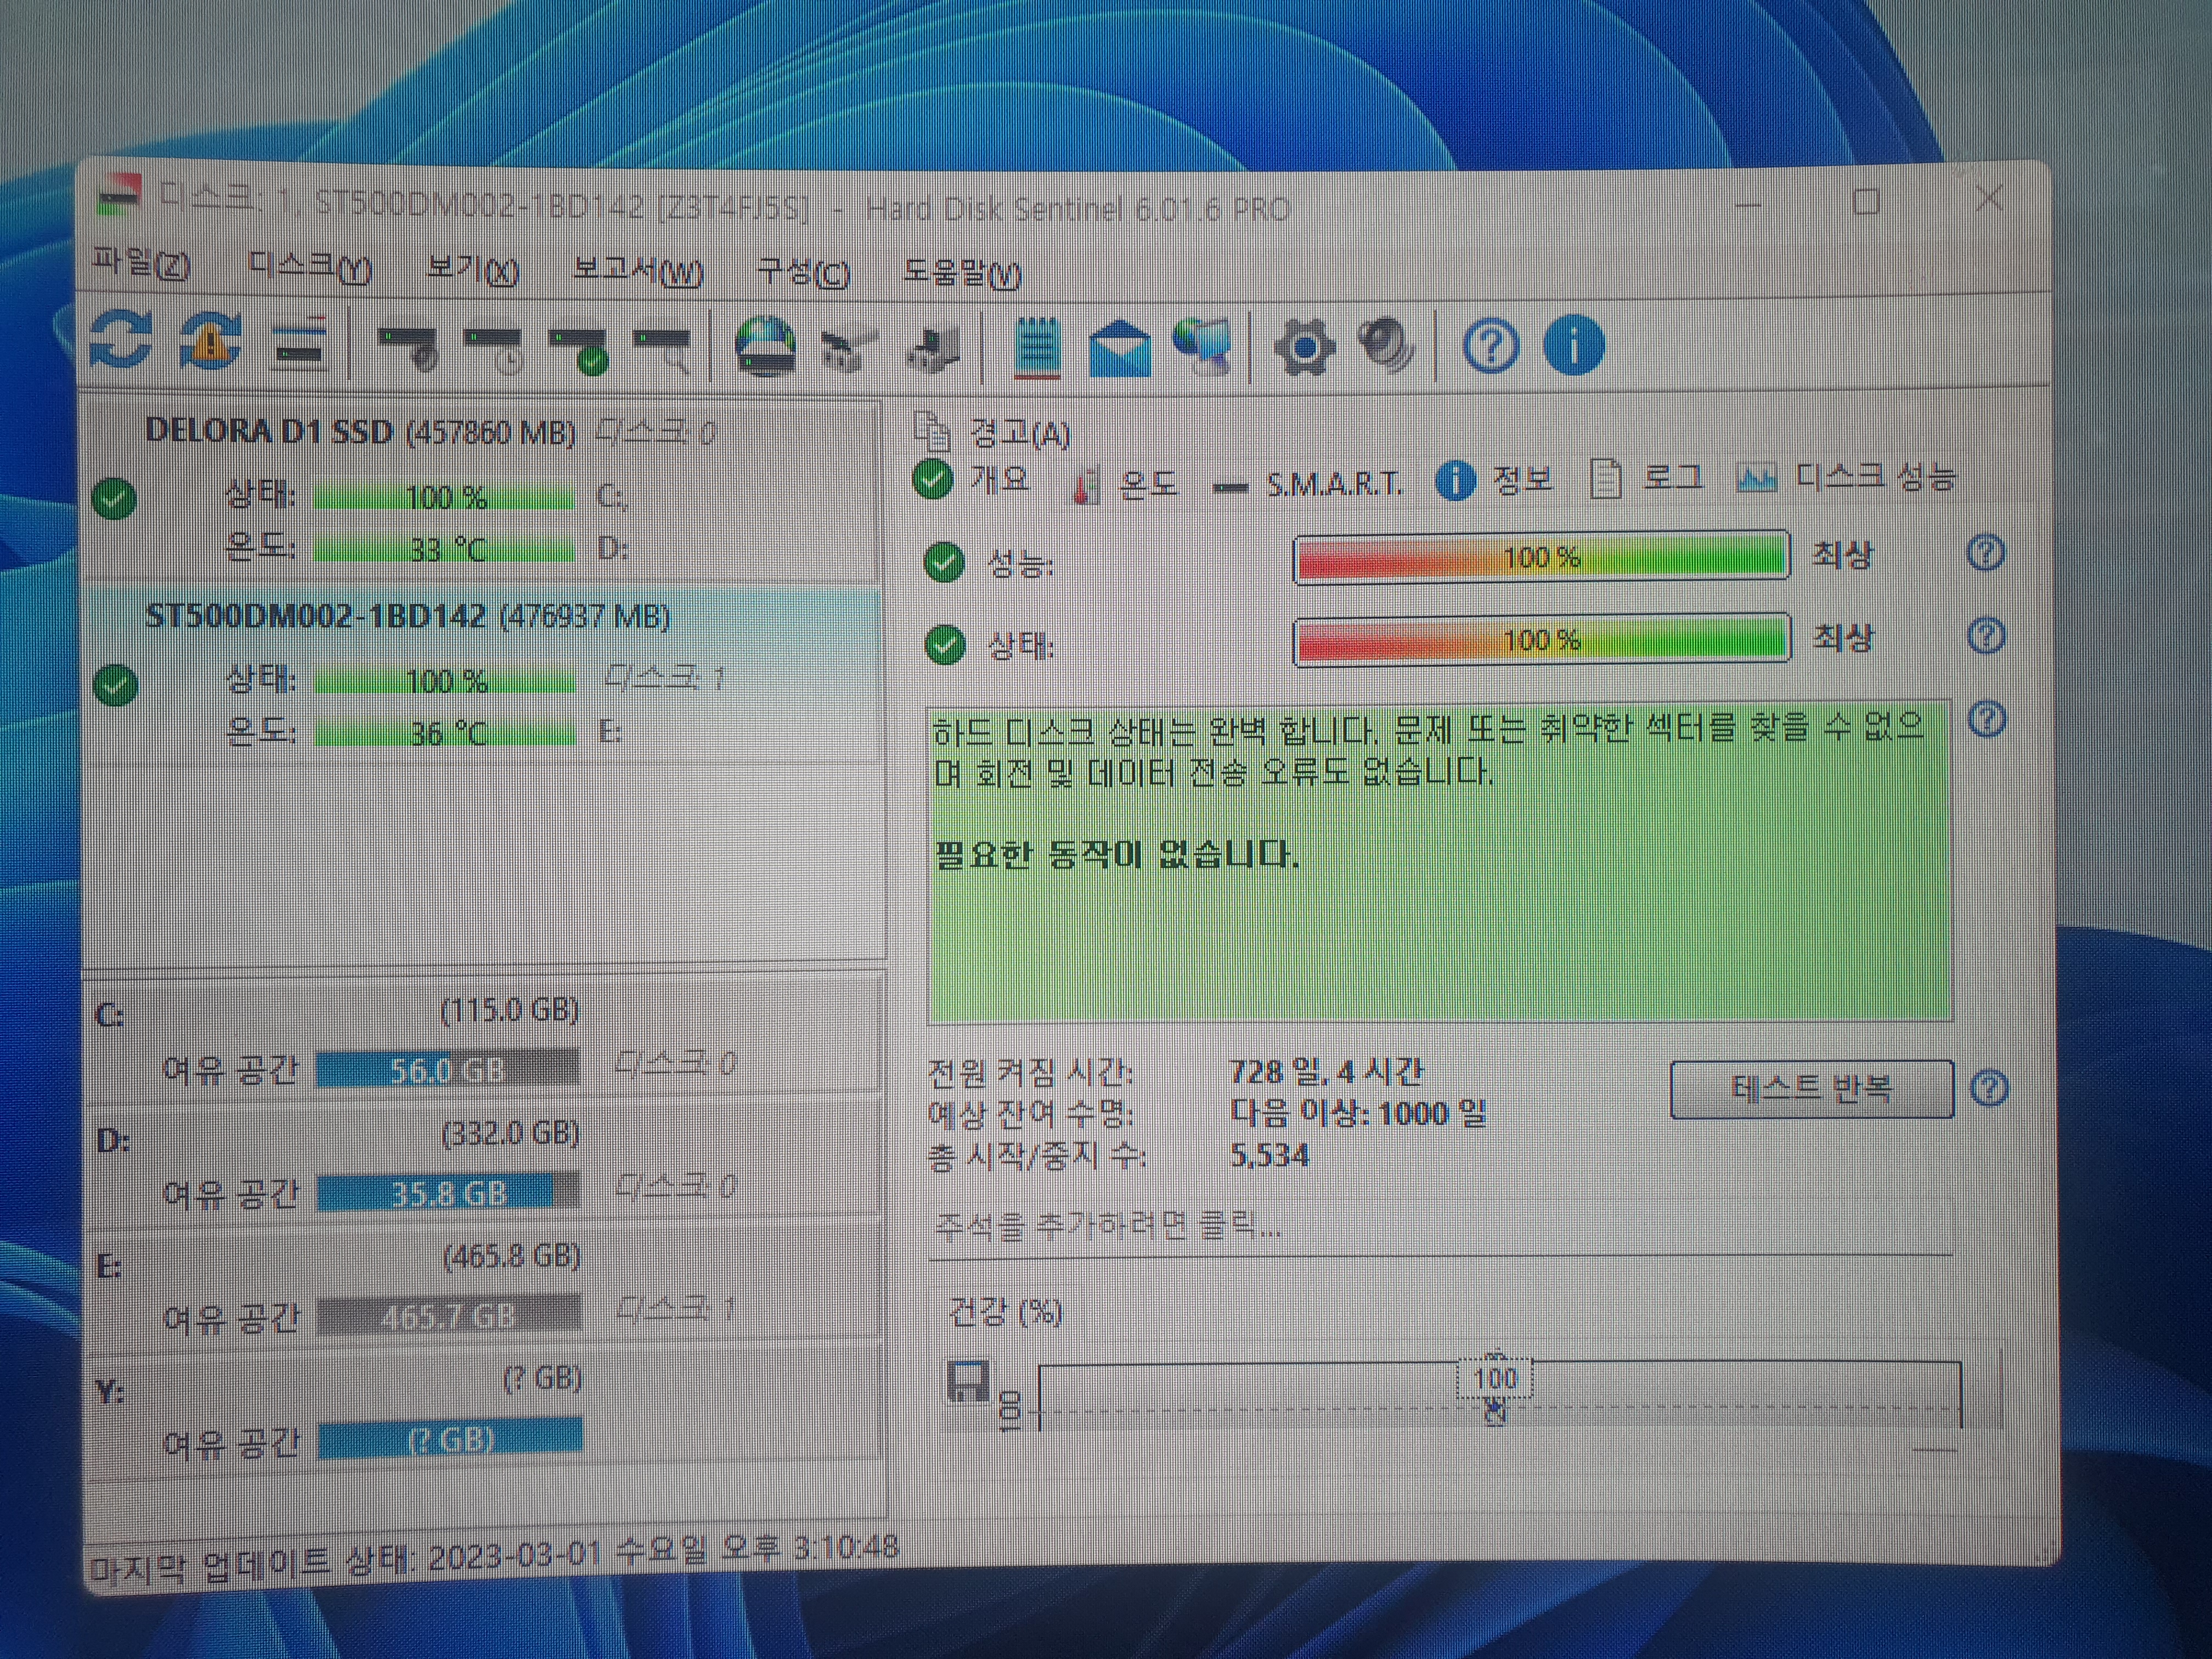Screen dimensions: 2212x1659
Task: Click the 테스트 반복 button
Action: point(1811,1088)
